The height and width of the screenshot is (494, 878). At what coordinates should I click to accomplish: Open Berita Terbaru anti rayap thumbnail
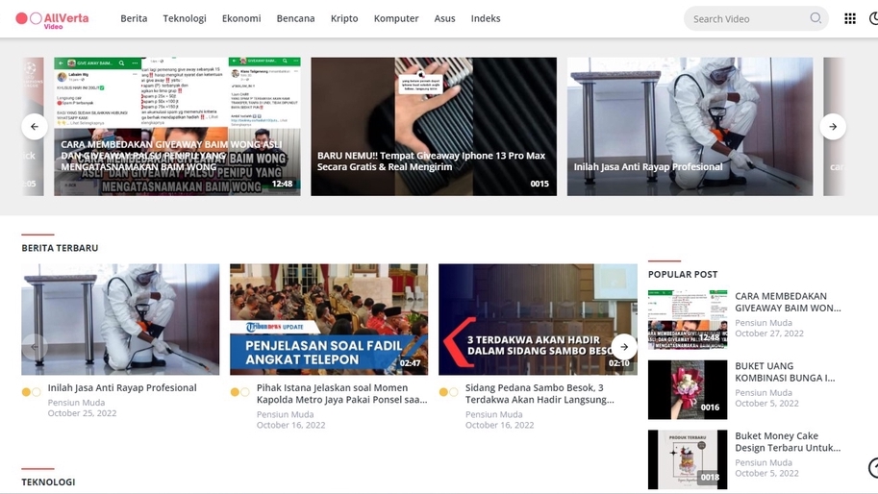tap(120, 319)
